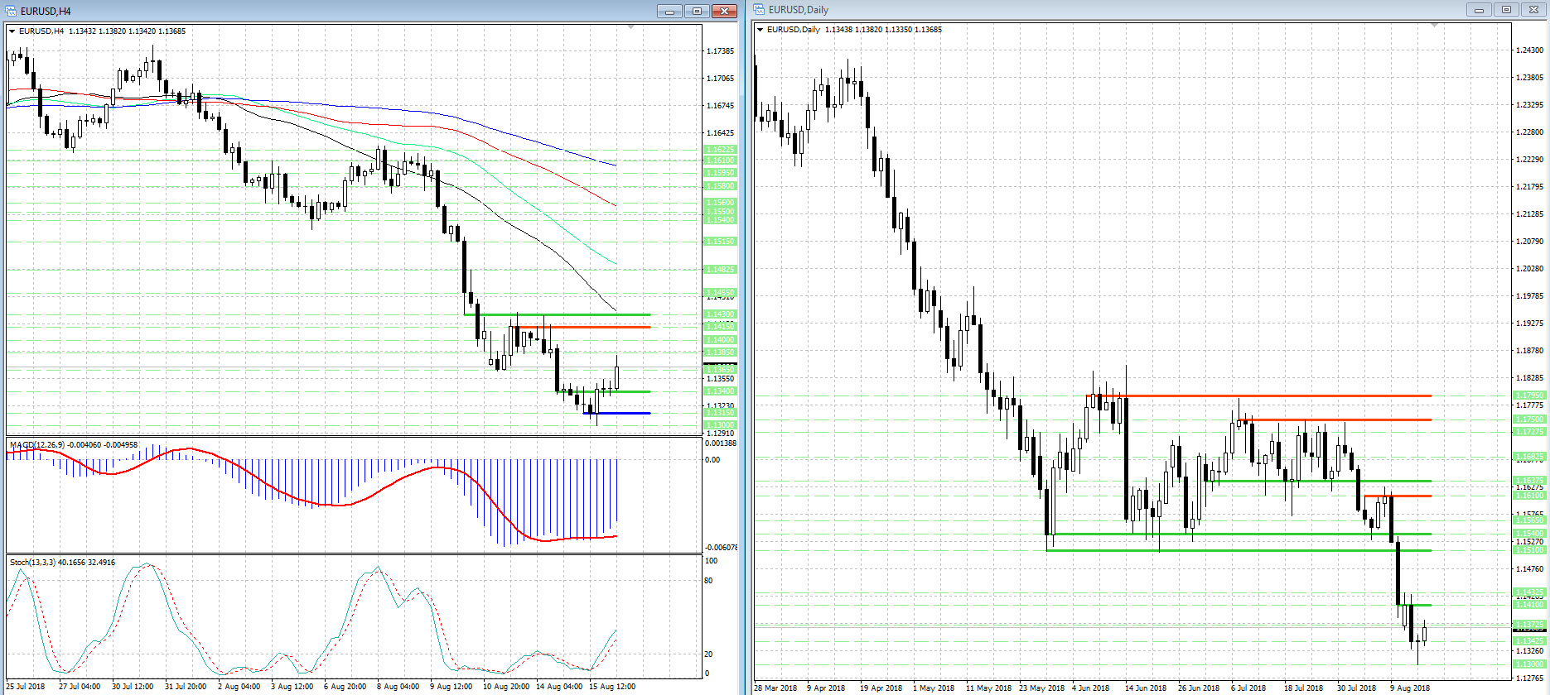Open the dropdown arrow beside the EURUSD,H4 label
This screenshot has width=1550, height=695.
coord(12,31)
